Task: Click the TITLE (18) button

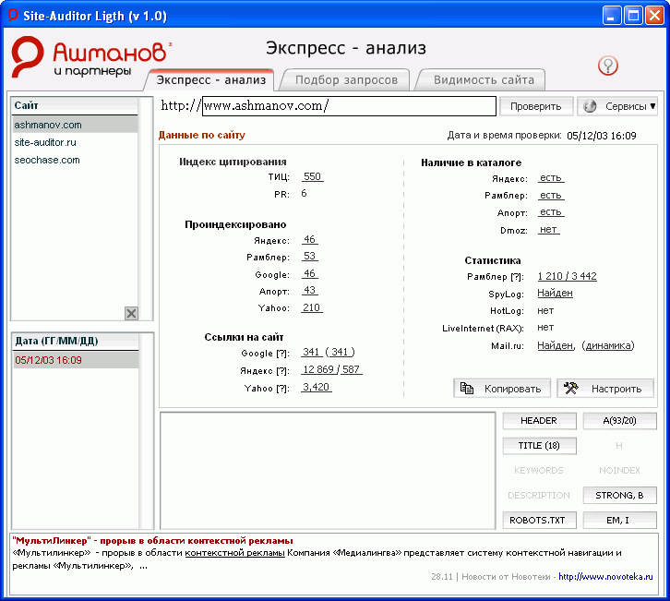Action: point(539,445)
